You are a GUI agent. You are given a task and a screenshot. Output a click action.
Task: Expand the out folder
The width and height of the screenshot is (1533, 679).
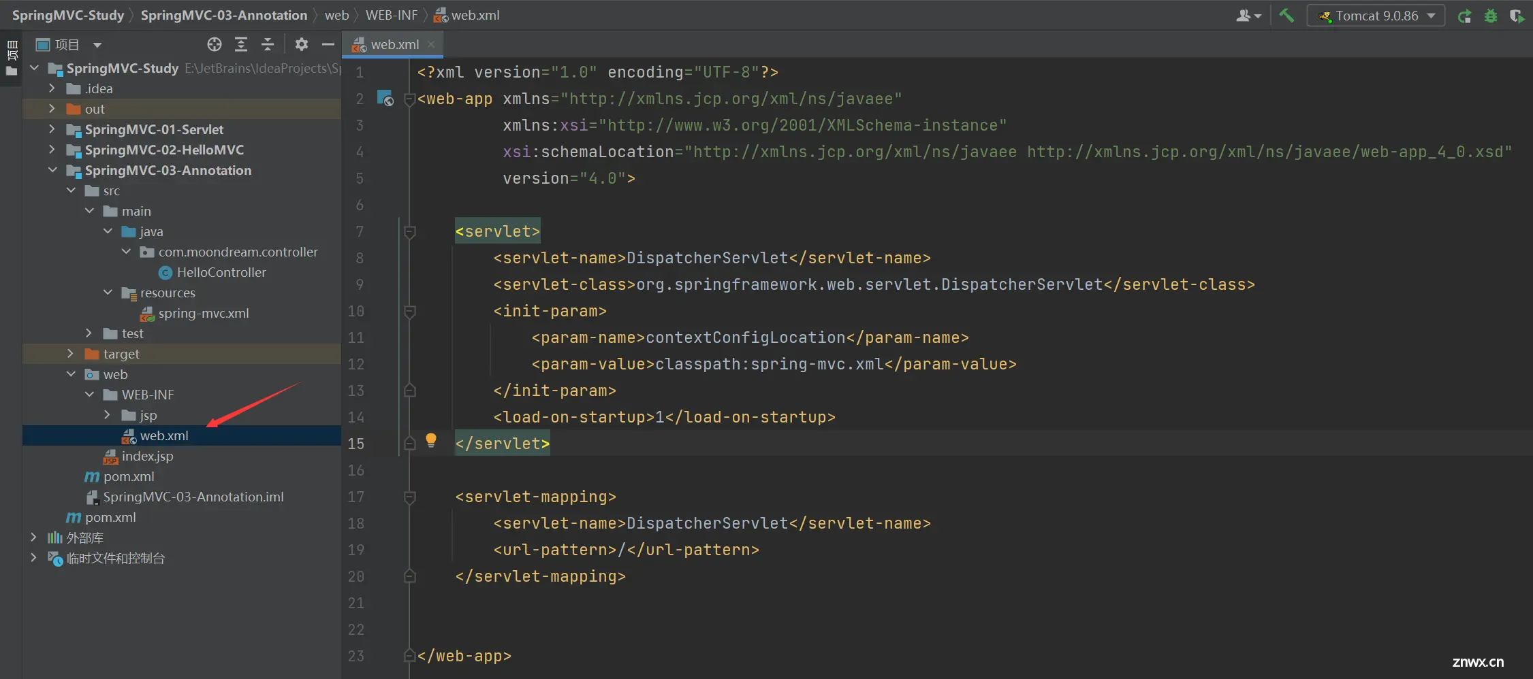tap(52, 109)
